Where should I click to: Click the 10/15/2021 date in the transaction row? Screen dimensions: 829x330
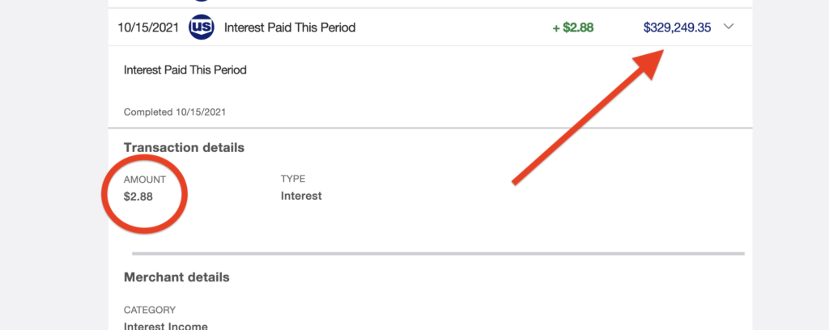pos(148,27)
